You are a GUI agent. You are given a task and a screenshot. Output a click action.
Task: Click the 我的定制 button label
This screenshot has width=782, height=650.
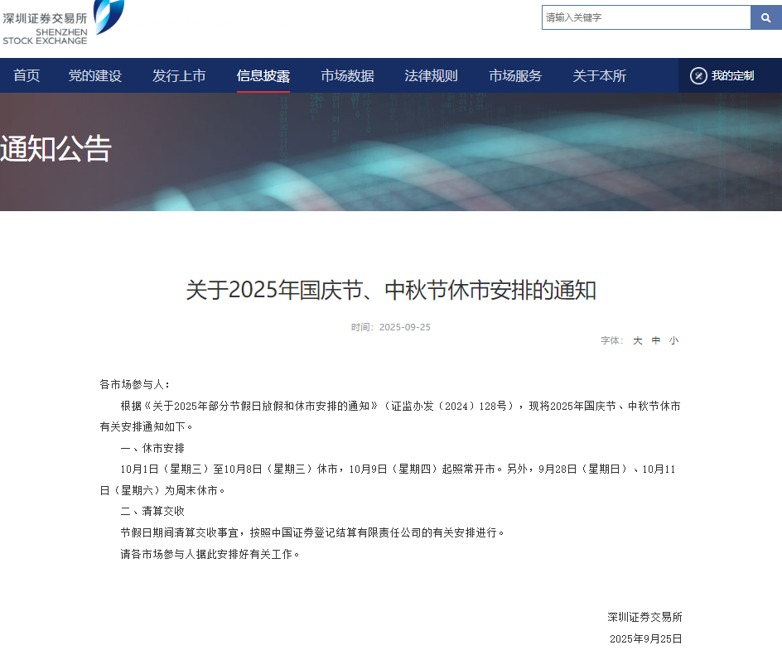[732, 76]
